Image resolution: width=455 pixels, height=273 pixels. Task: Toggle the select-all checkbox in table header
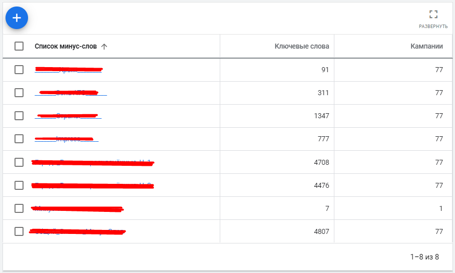[x=19, y=46]
